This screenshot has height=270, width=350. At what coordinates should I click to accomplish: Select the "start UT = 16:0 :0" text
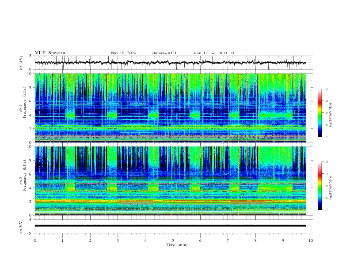[x=213, y=53]
